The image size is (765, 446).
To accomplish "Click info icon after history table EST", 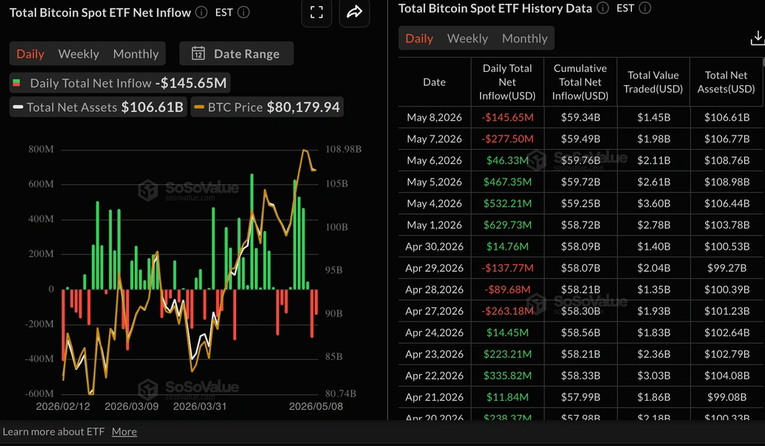I will 645,8.
